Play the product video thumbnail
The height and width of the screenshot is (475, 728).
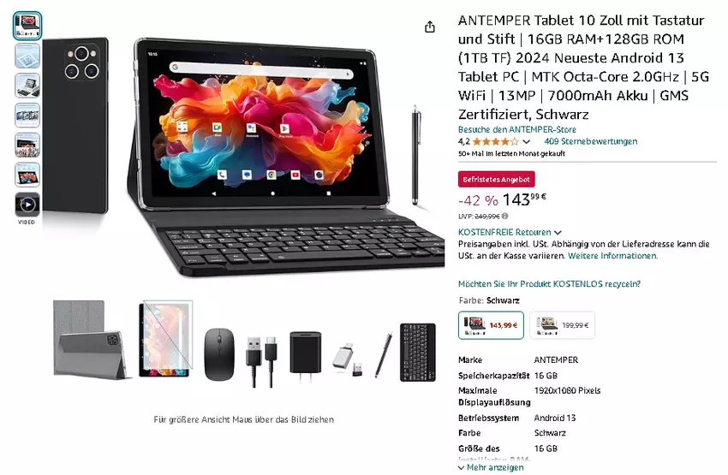[x=27, y=205]
